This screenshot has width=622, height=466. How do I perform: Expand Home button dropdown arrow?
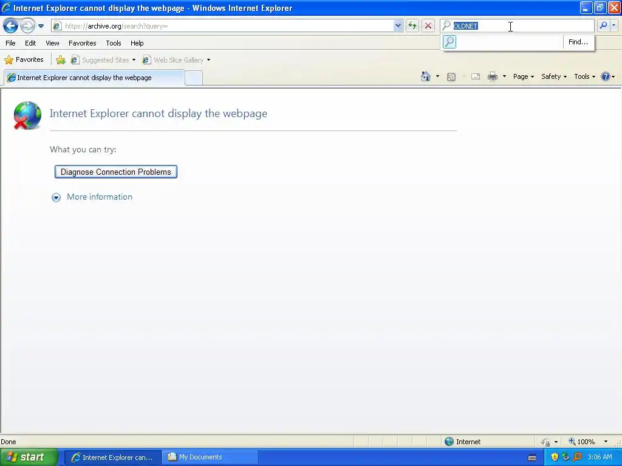coord(437,76)
